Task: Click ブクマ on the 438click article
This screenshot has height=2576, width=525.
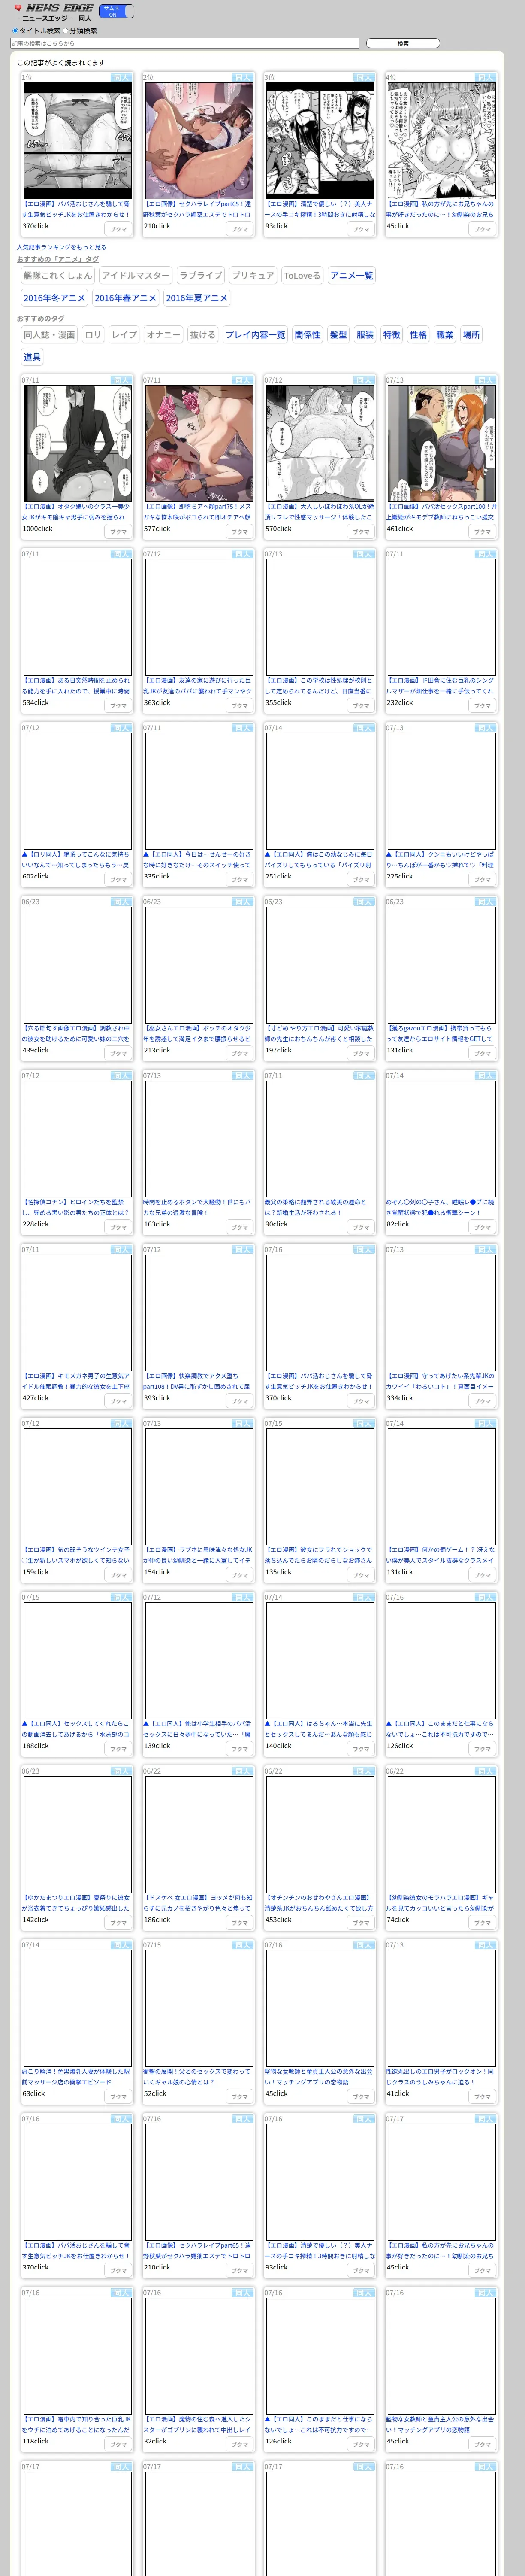Action: (119, 1054)
